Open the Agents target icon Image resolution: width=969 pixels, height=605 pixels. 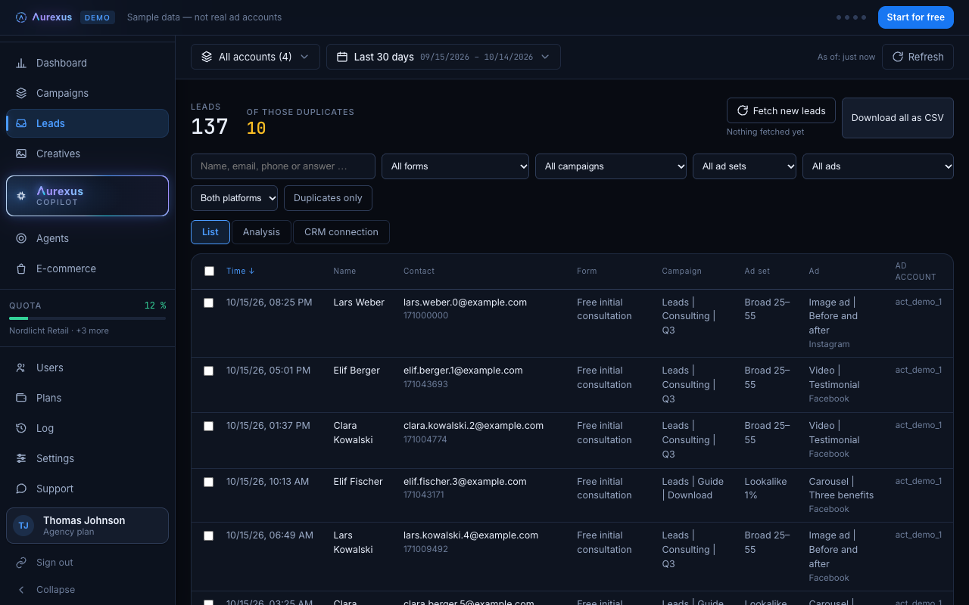21,238
